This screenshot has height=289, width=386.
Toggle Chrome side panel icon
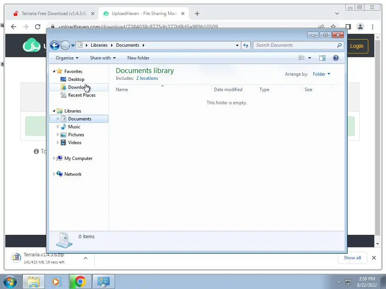click(x=348, y=27)
